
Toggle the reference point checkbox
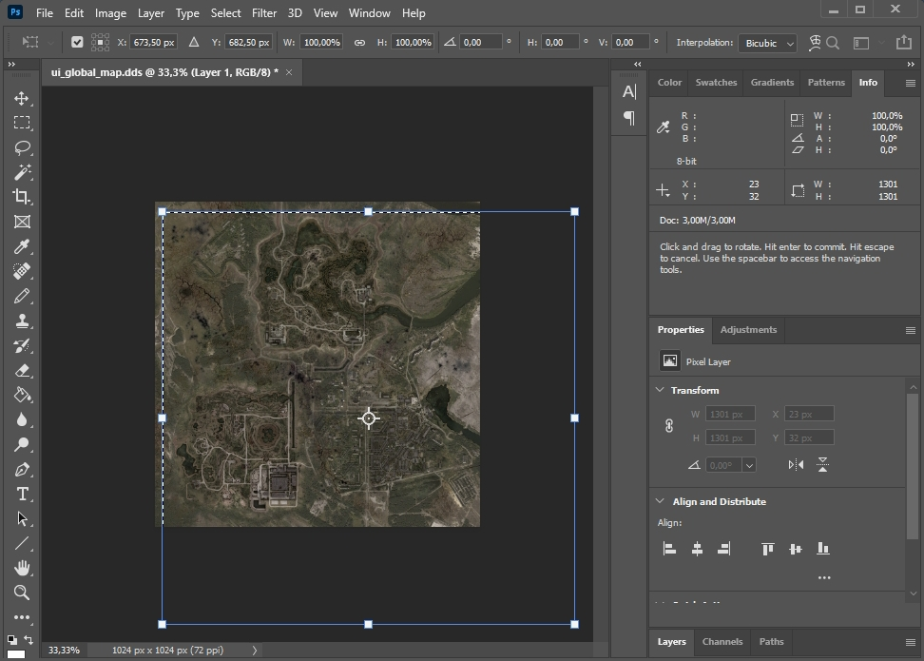pyautogui.click(x=77, y=42)
